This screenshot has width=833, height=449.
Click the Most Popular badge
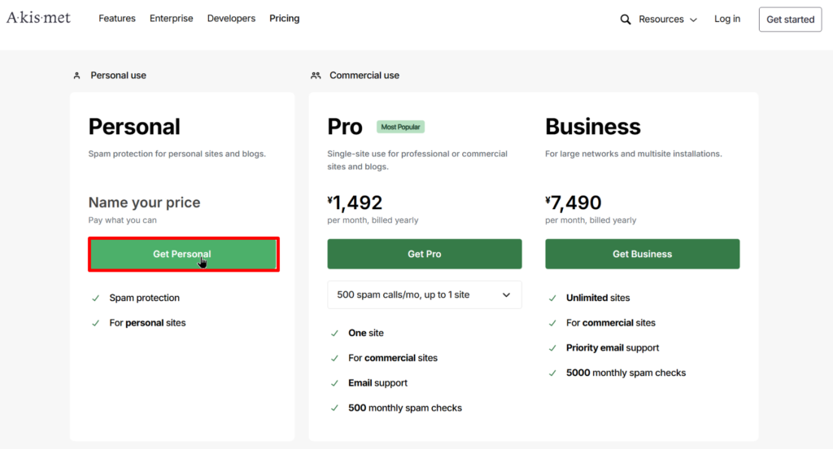click(x=400, y=127)
